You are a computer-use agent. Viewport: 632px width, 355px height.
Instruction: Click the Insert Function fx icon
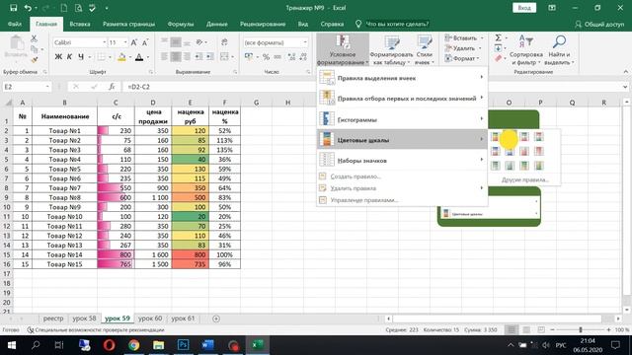112,87
